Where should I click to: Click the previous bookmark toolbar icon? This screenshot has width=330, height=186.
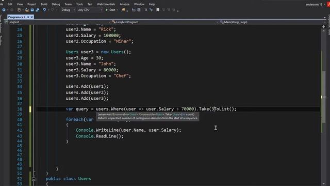pos(163,10)
